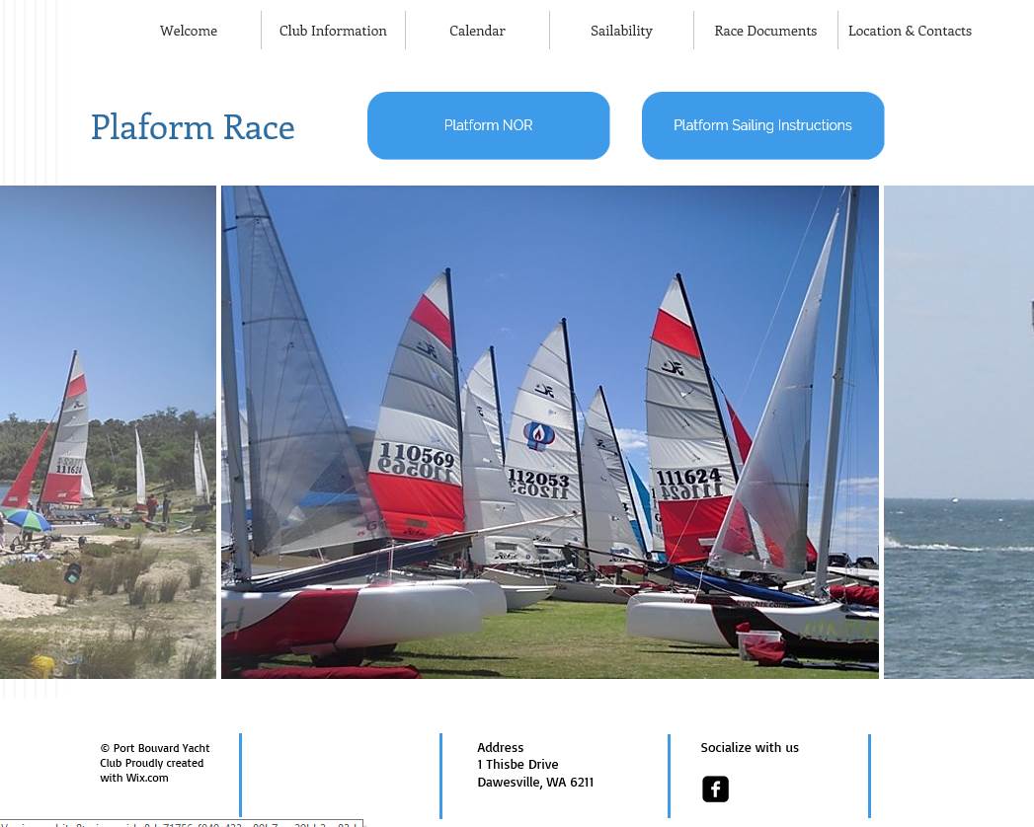
Task: Open the Facebook social icon
Action: coord(715,789)
